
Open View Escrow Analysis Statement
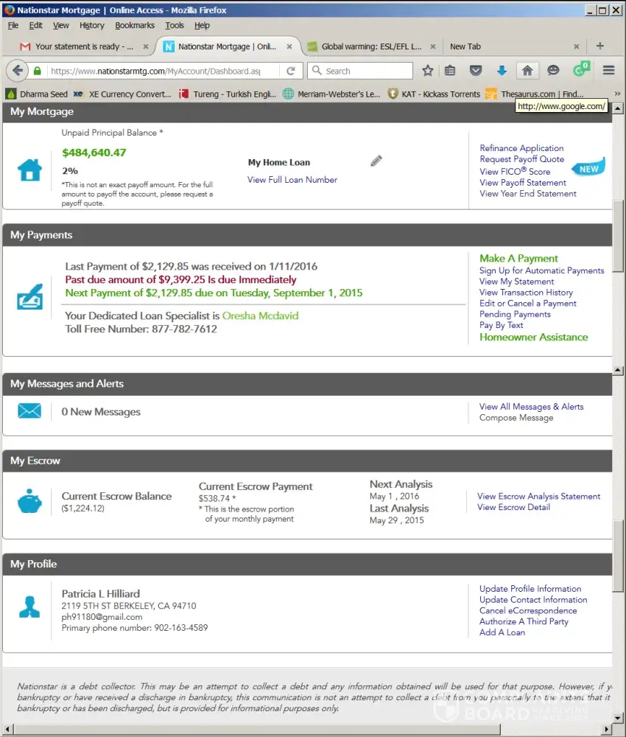(538, 496)
